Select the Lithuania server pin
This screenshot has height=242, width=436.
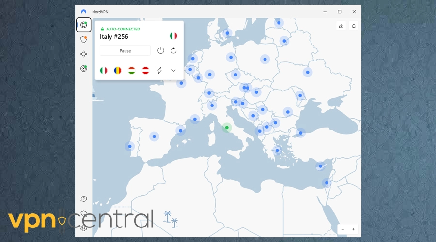click(284, 41)
